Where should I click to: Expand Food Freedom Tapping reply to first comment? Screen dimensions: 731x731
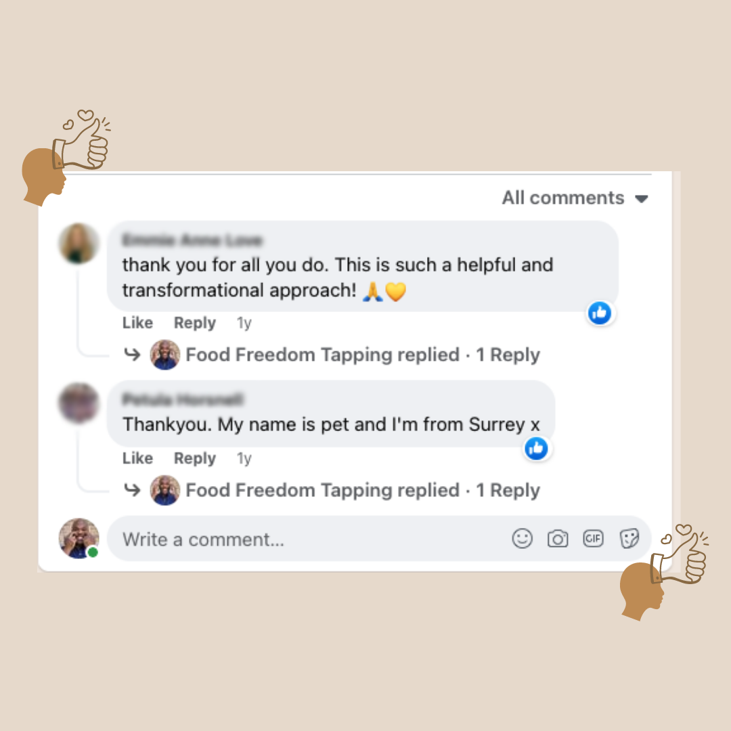click(363, 355)
